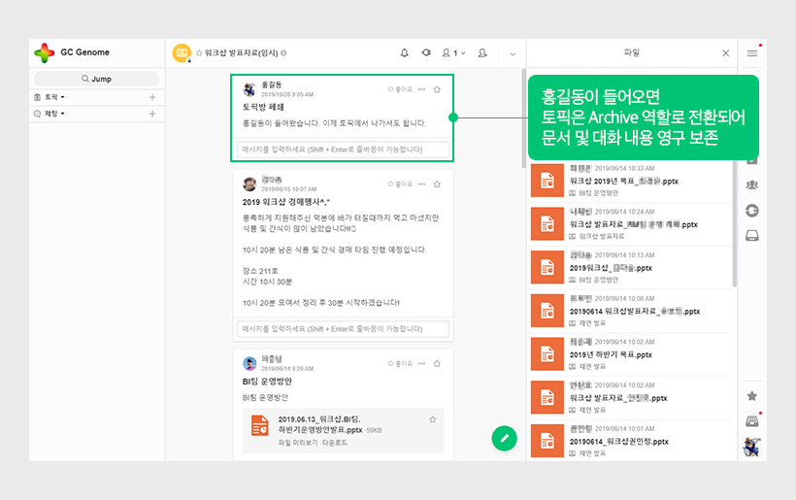Open the drive tray icon in right sidebar
796x500 pixels.
[x=751, y=235]
